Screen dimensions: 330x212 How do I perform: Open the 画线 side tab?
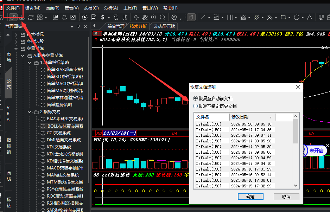pos(9,176)
